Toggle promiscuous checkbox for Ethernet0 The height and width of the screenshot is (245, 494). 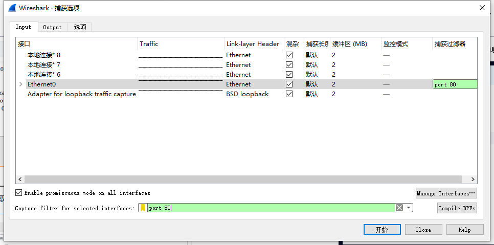pyautogui.click(x=289, y=84)
